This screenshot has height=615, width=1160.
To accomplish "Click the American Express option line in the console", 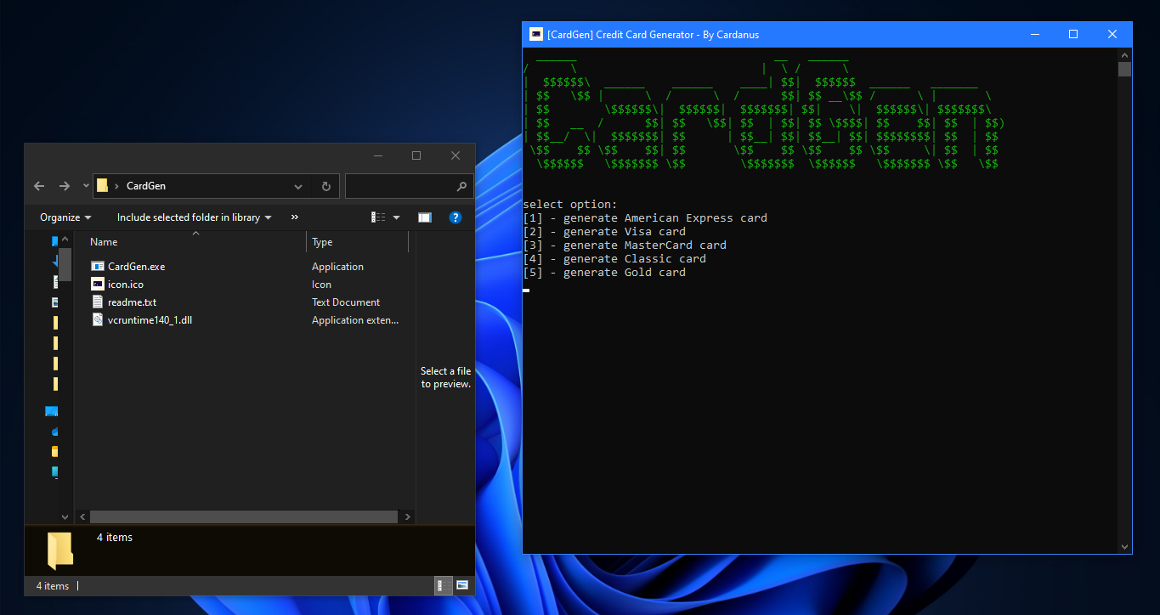I will (x=645, y=218).
